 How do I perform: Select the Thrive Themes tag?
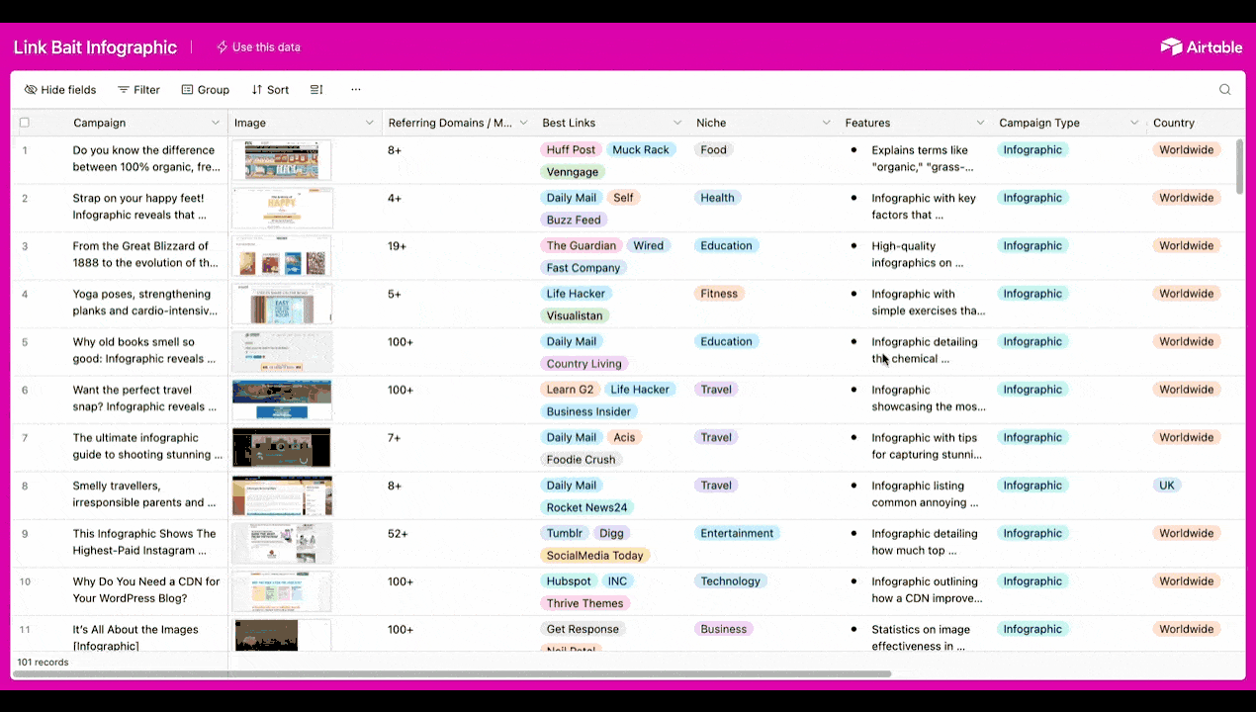click(x=585, y=603)
